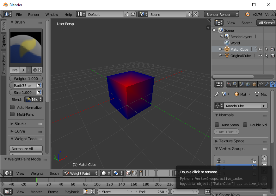This screenshot has height=196, width=276.
Task: Toggle OriginalCube renderability camera icon
Action: tap(273, 56)
